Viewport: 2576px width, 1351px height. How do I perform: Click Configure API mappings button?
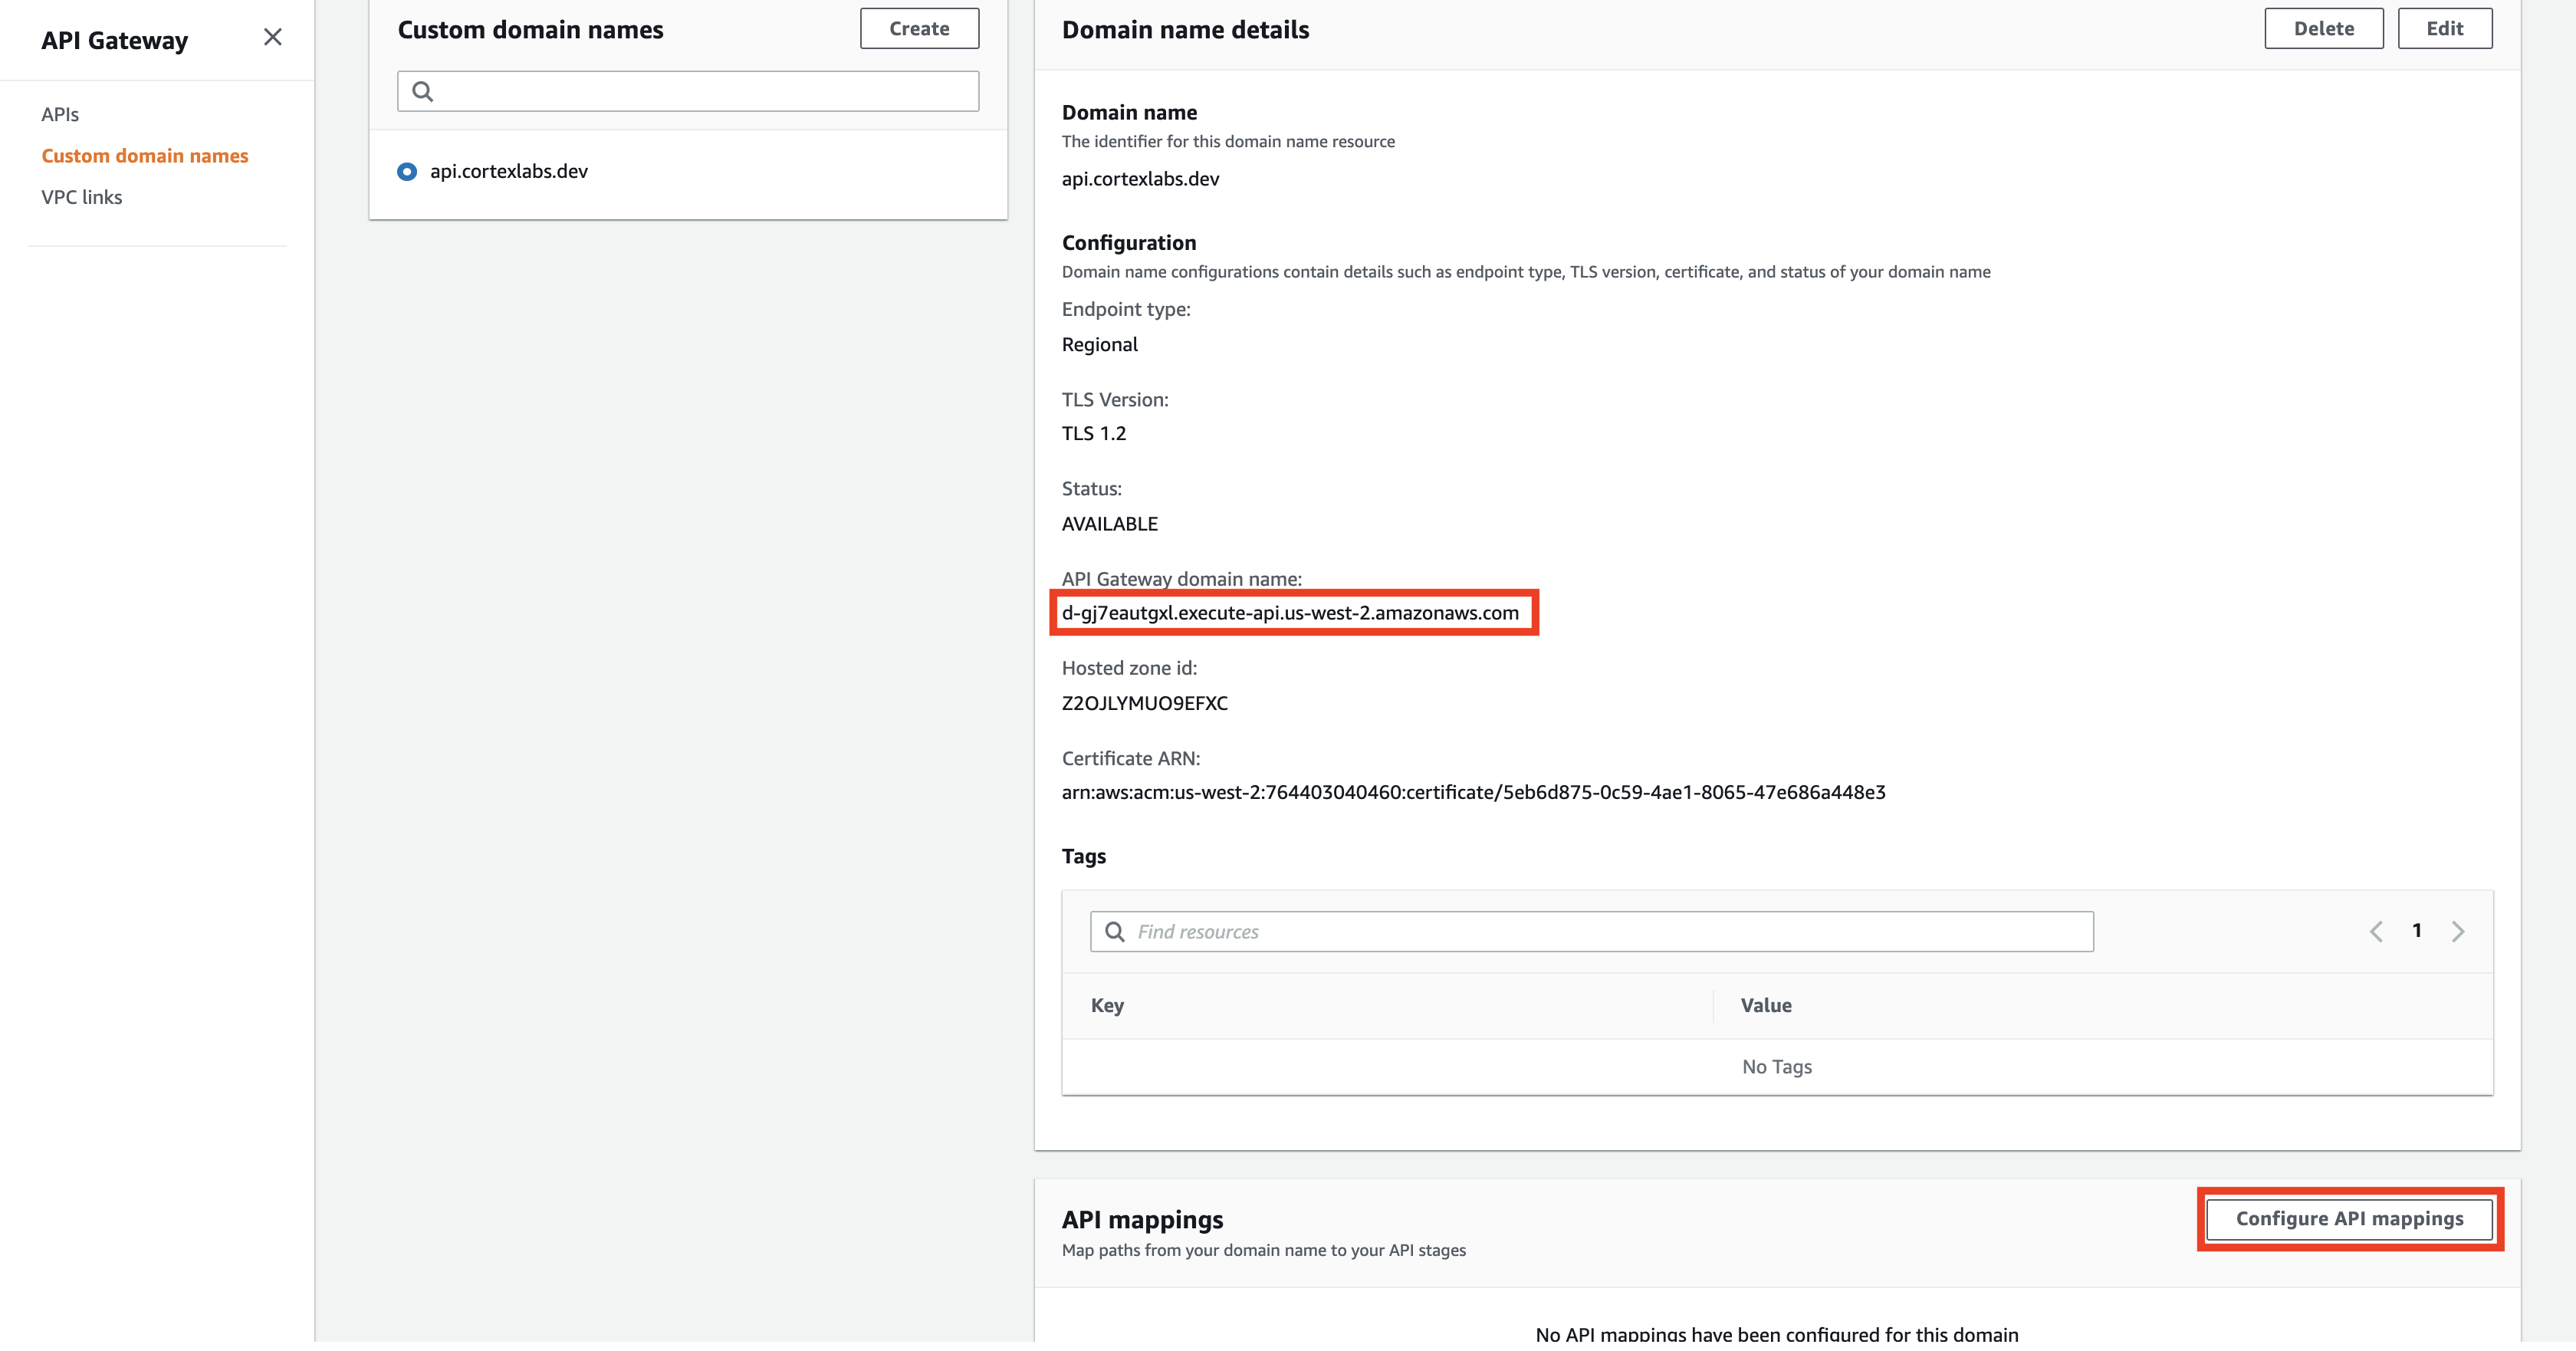[2349, 1219]
